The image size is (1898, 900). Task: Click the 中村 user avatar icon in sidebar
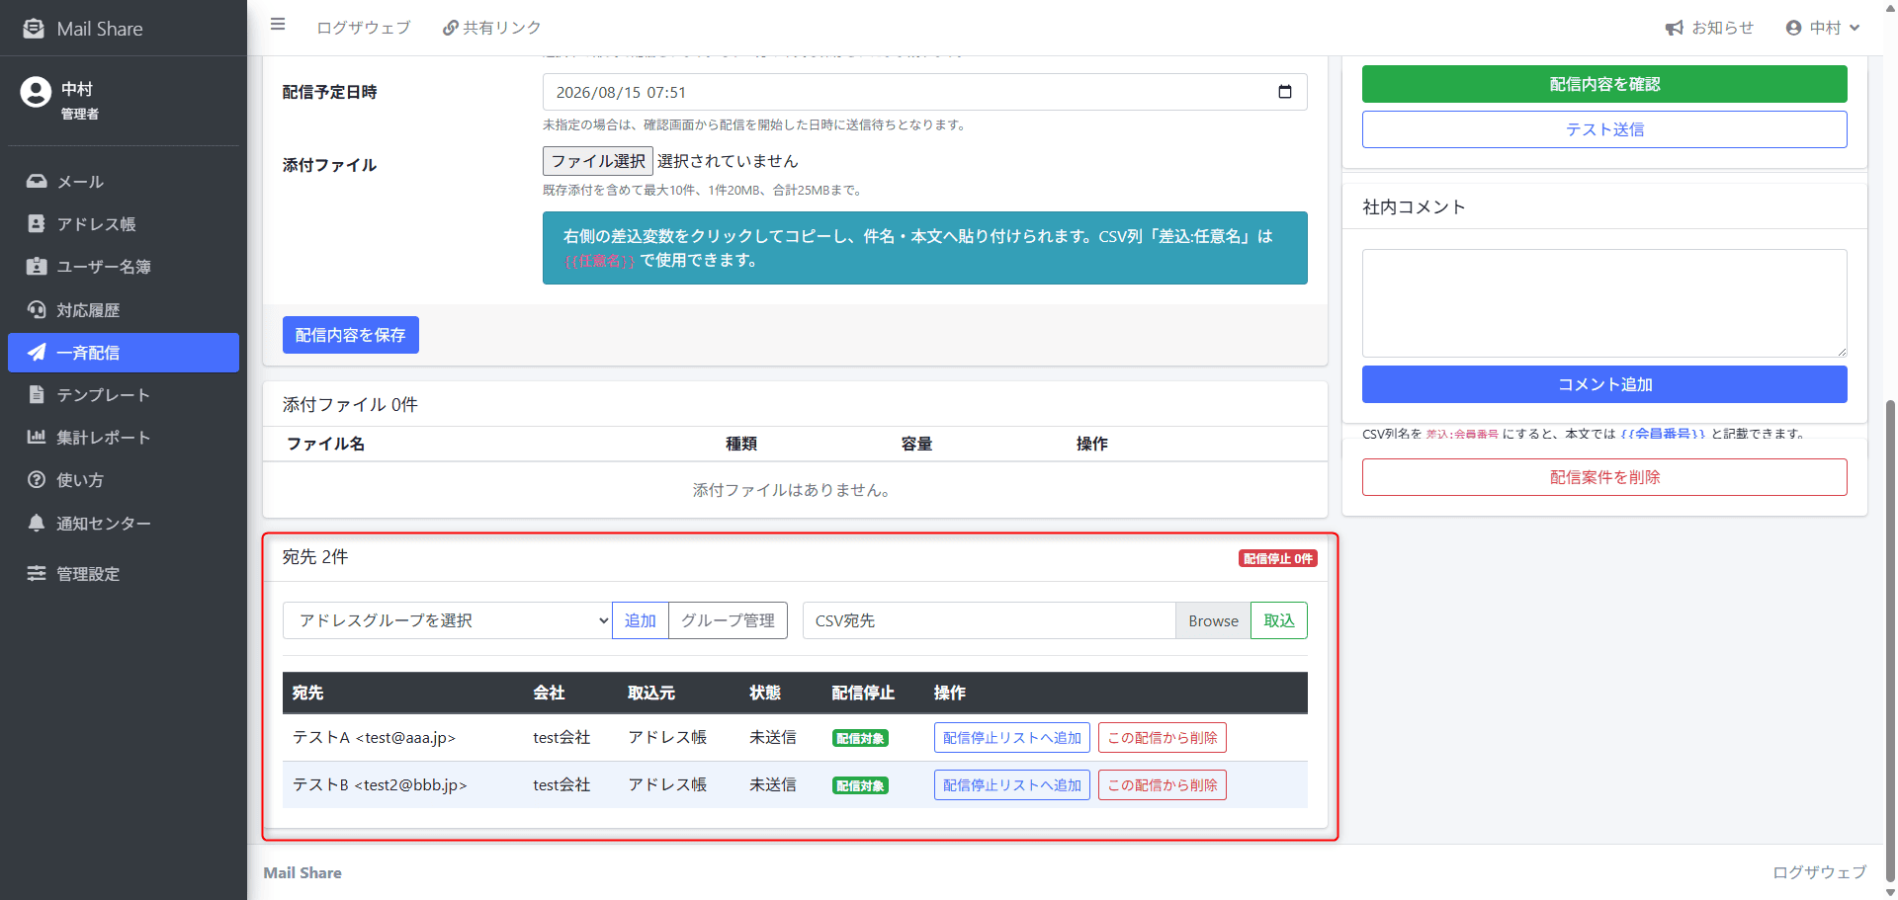tap(36, 92)
